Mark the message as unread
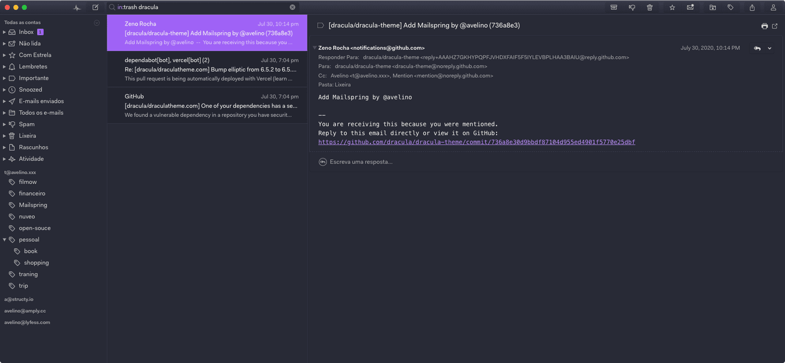Image resolution: width=785 pixels, height=363 pixels. (x=691, y=7)
